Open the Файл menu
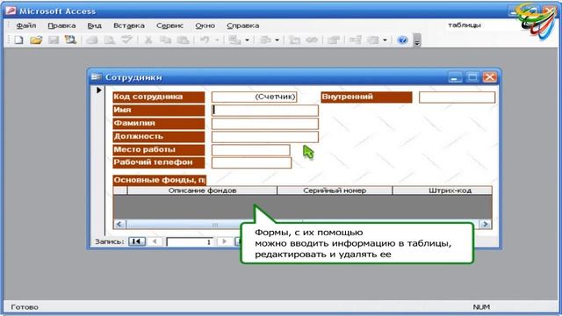Image resolution: width=562 pixels, height=316 pixels. 26,25
